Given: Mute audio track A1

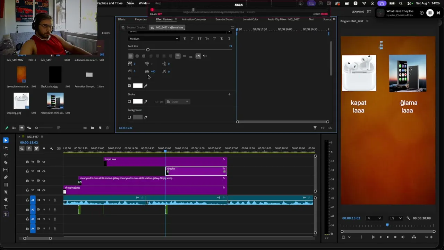Looking at the screenshot, I should tap(44, 200).
